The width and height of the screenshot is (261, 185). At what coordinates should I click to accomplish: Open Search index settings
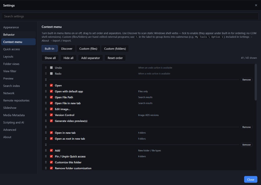18,86
